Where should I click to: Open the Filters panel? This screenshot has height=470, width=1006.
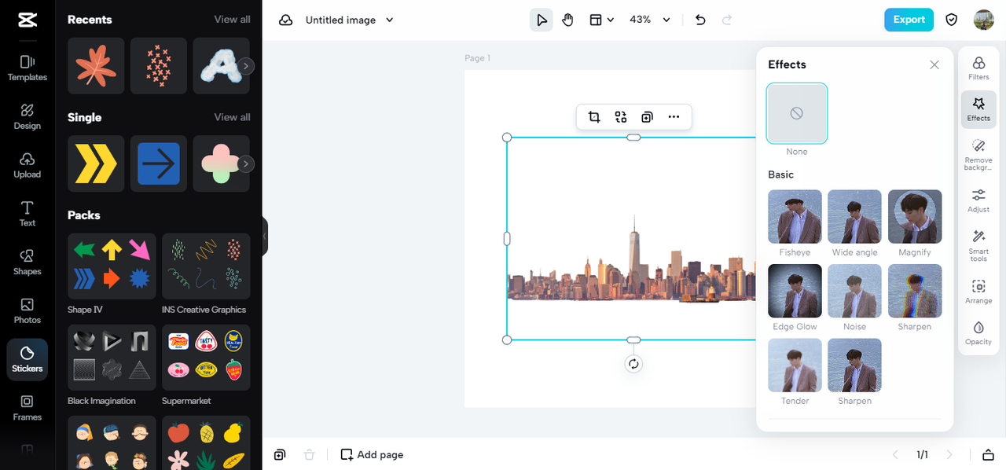click(x=978, y=68)
